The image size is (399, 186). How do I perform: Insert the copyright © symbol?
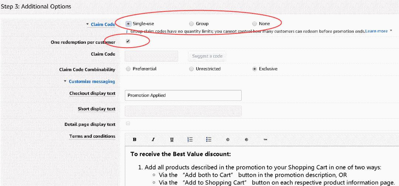point(228,140)
